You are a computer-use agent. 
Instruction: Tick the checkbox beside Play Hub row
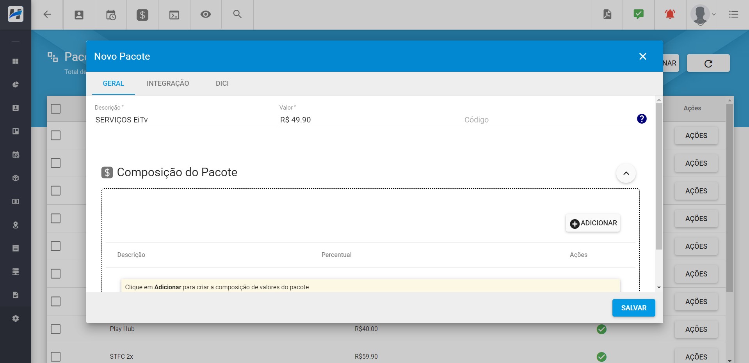tap(56, 329)
